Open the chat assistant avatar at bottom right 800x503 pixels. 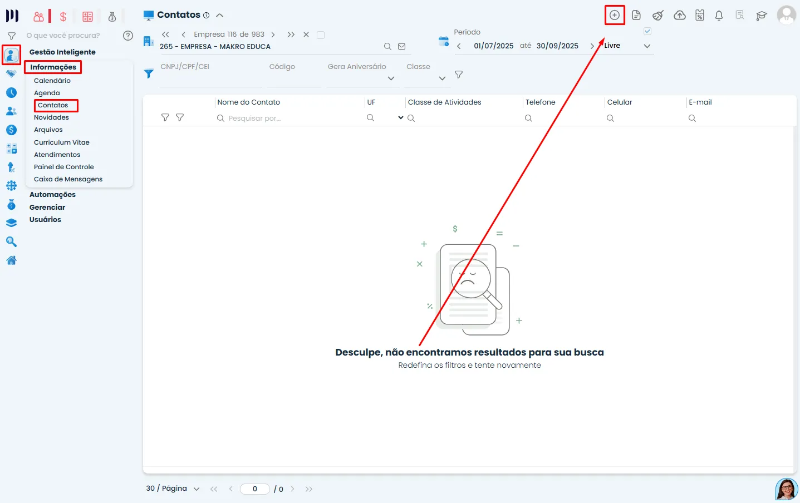(x=786, y=489)
